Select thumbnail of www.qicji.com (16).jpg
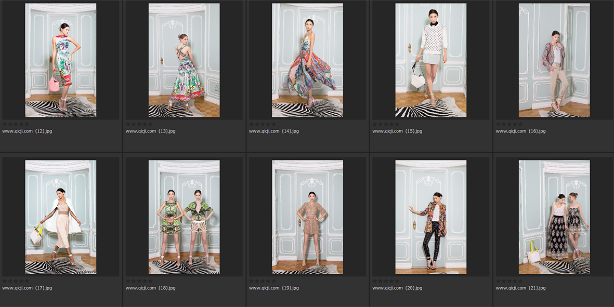The width and height of the screenshot is (614, 307). point(554,60)
